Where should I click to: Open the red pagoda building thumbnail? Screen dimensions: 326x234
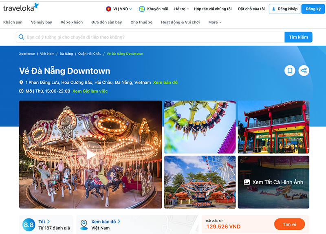[273, 127]
